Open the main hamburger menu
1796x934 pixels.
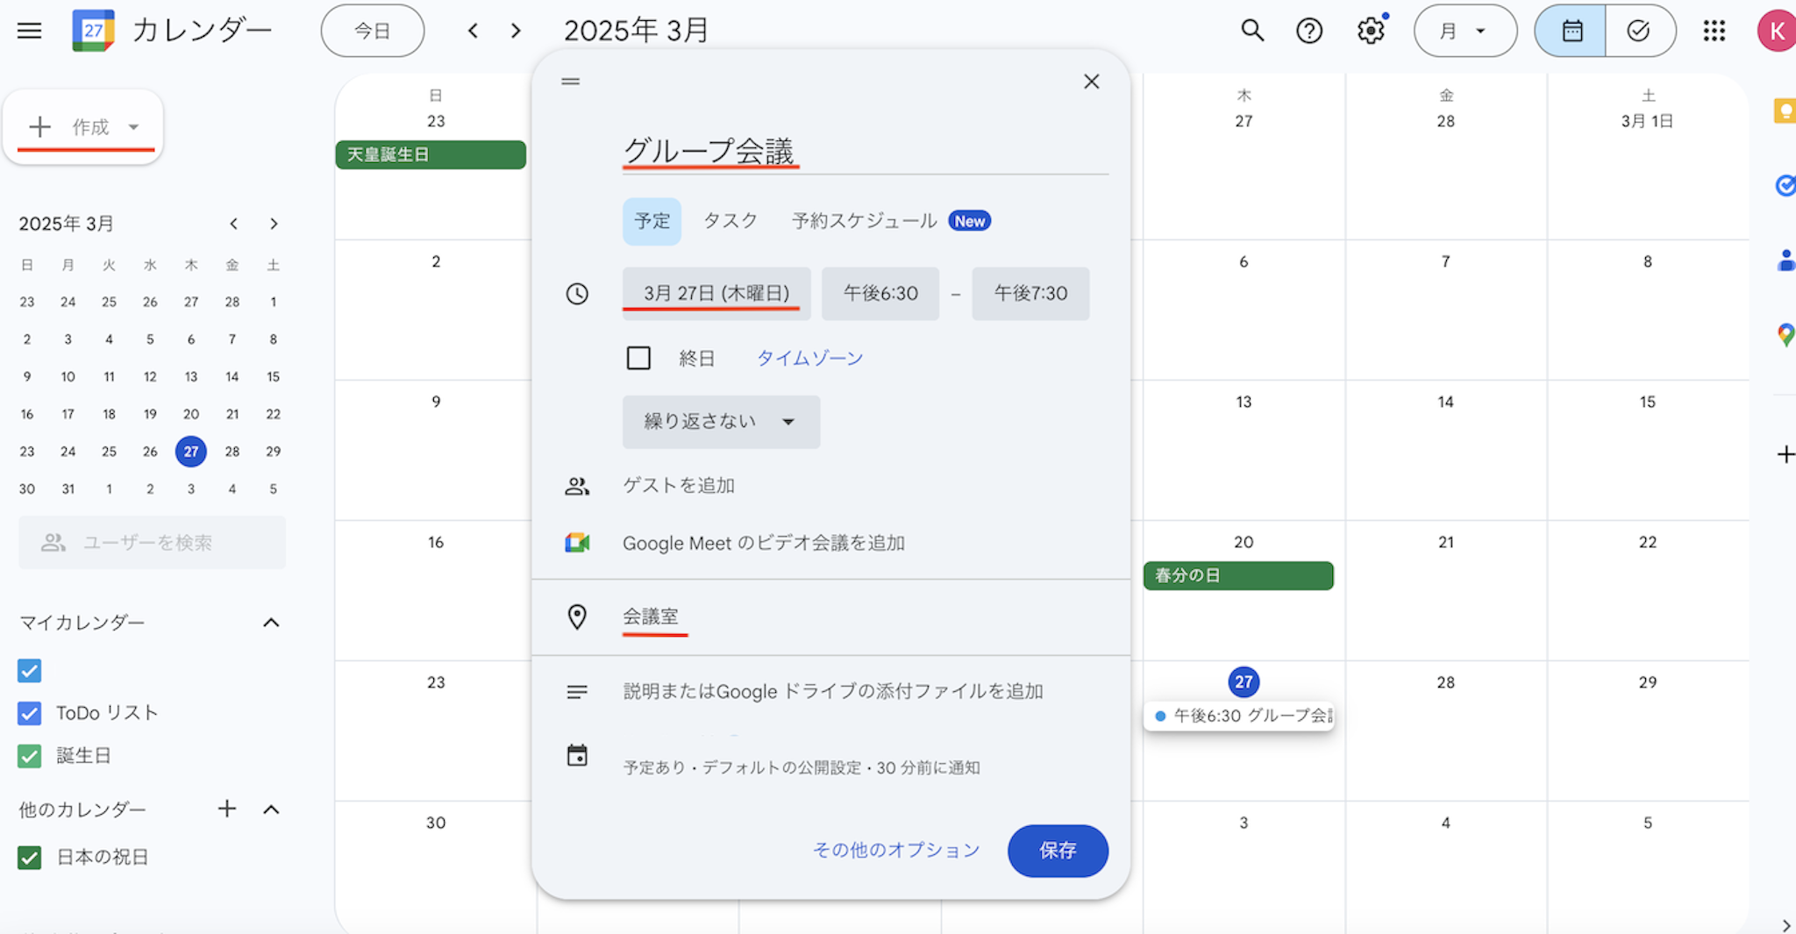[29, 31]
